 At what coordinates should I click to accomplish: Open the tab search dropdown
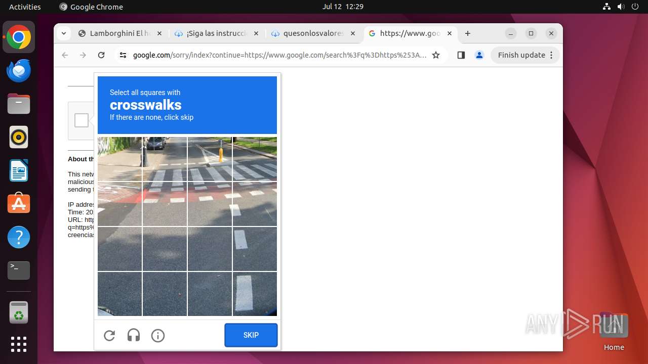point(63,33)
